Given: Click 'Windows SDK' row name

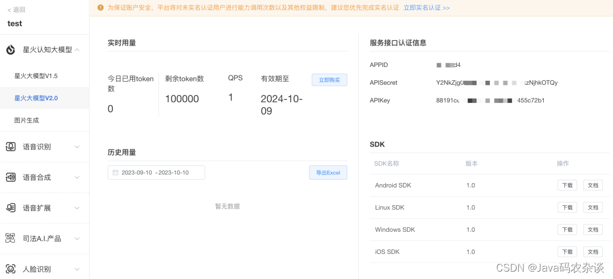Looking at the screenshot, I should [x=395, y=230].
